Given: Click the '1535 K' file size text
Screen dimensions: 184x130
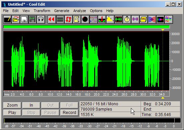Looking at the screenshot, I should coord(87,115).
